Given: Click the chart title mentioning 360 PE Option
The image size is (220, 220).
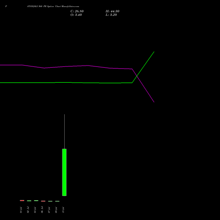Looking at the screenshot, I should (x=53, y=7).
